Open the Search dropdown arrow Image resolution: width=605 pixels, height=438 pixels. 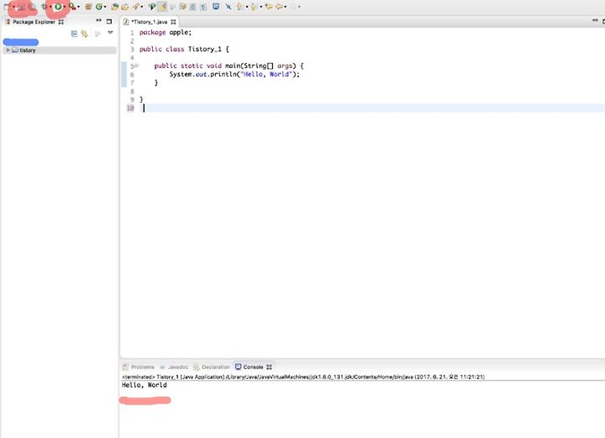[x=142, y=7]
